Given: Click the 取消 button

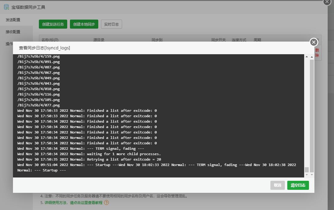Looking at the screenshot, I should pos(278,185).
